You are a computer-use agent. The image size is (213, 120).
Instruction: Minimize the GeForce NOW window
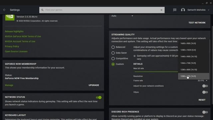[x=203, y=3]
